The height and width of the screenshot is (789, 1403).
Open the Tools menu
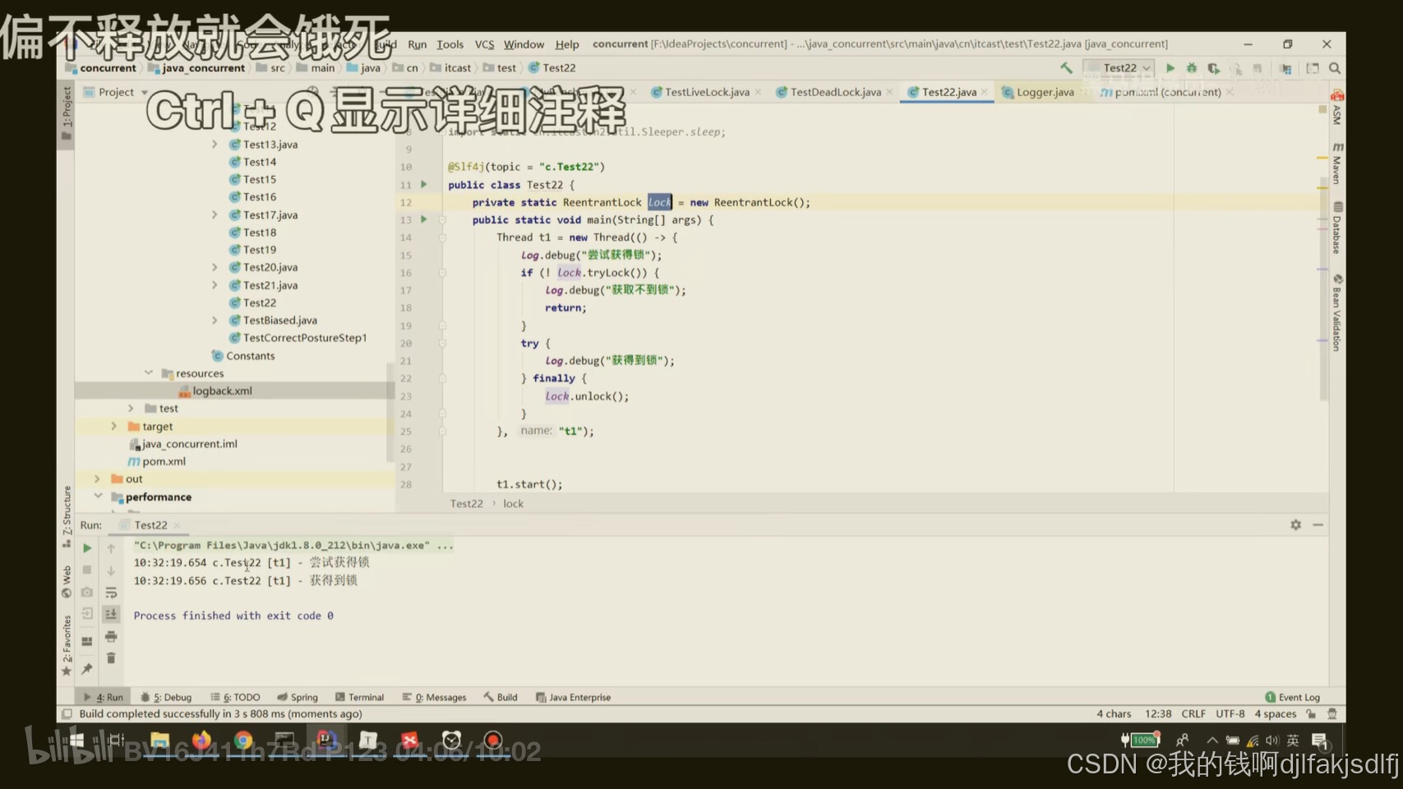click(450, 44)
